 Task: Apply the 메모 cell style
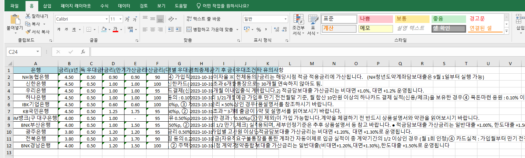click(x=375, y=28)
